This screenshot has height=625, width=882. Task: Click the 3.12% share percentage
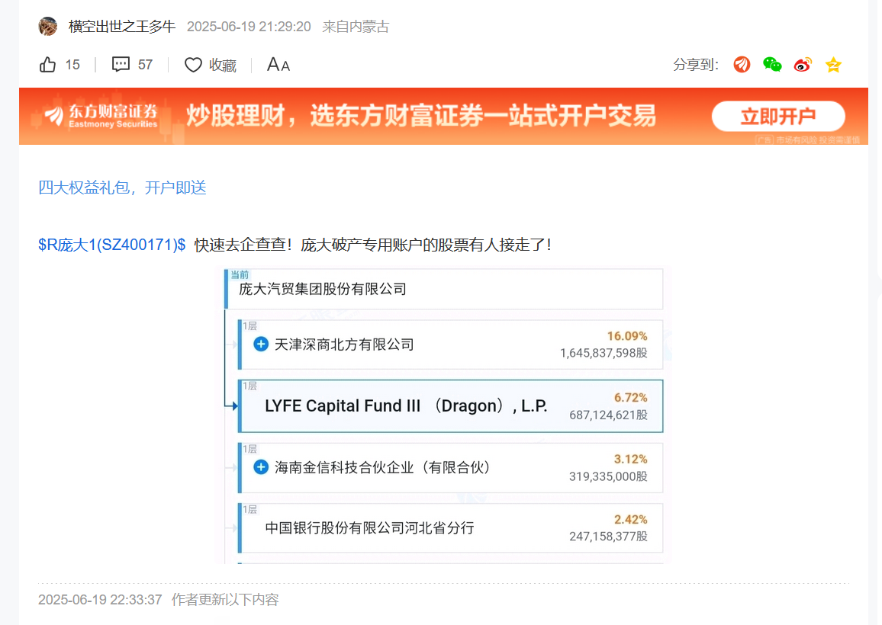coord(630,459)
